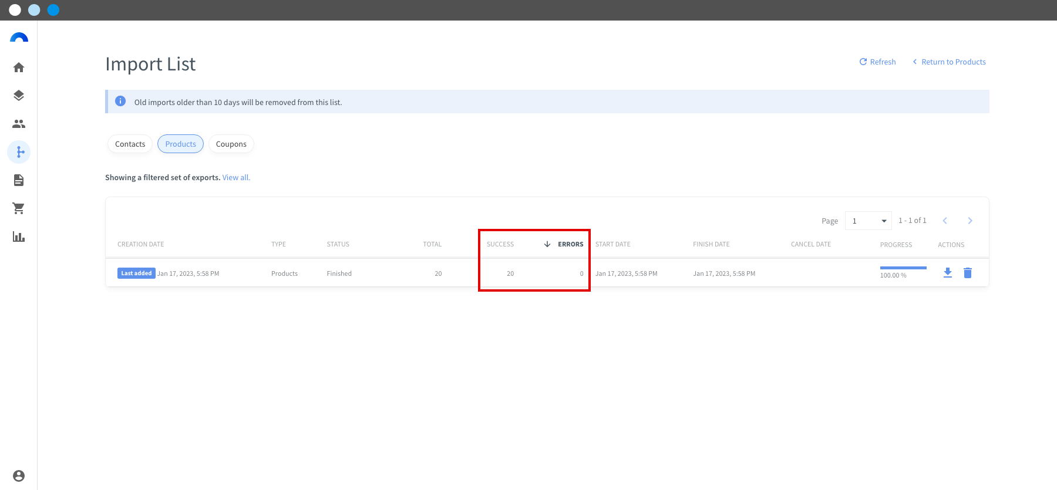This screenshot has width=1057, height=490.
Task: Open the shopping cart icon in sidebar
Action: tap(19, 208)
